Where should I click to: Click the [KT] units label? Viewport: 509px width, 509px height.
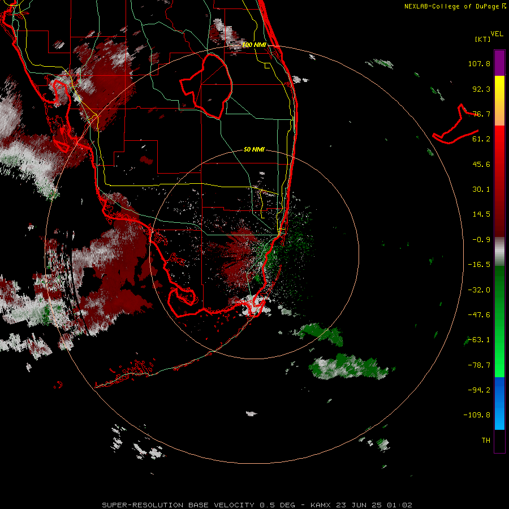coord(483,39)
